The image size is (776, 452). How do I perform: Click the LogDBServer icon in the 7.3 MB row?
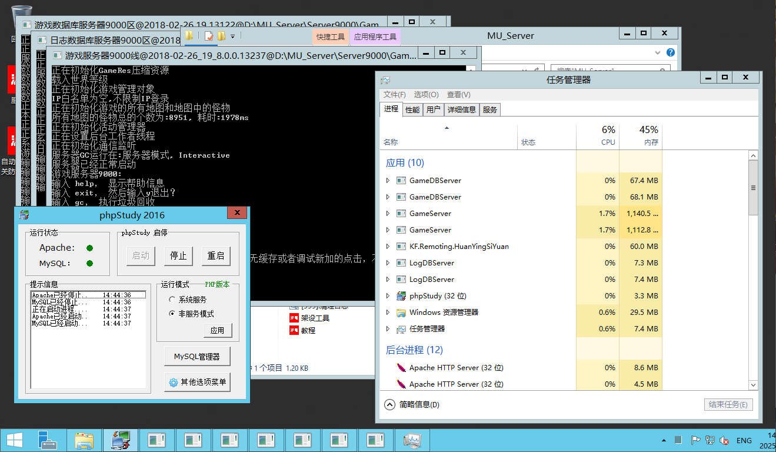401,263
